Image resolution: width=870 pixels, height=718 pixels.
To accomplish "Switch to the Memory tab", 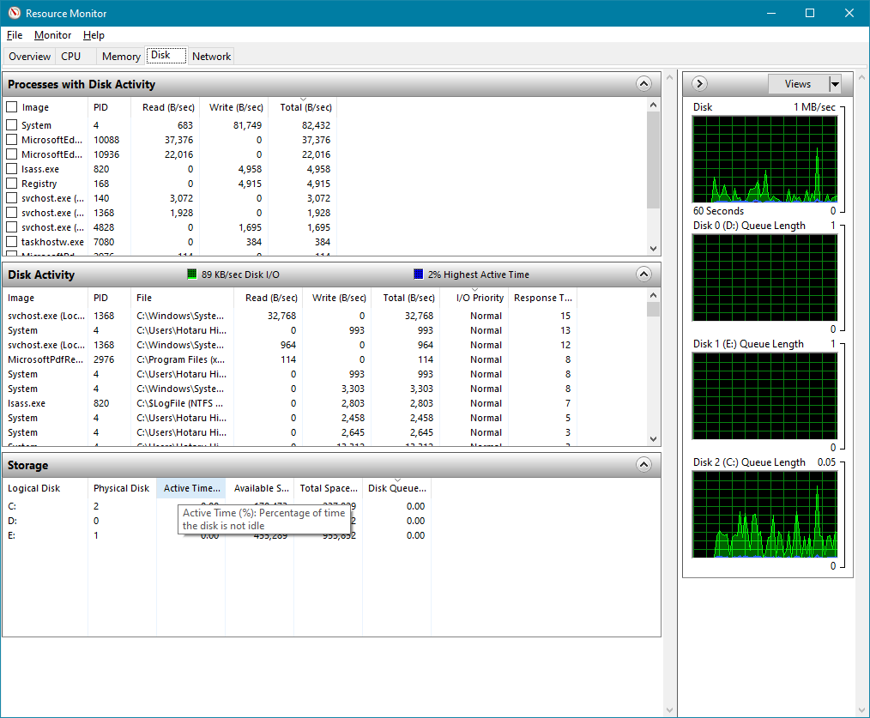I will 121,57.
